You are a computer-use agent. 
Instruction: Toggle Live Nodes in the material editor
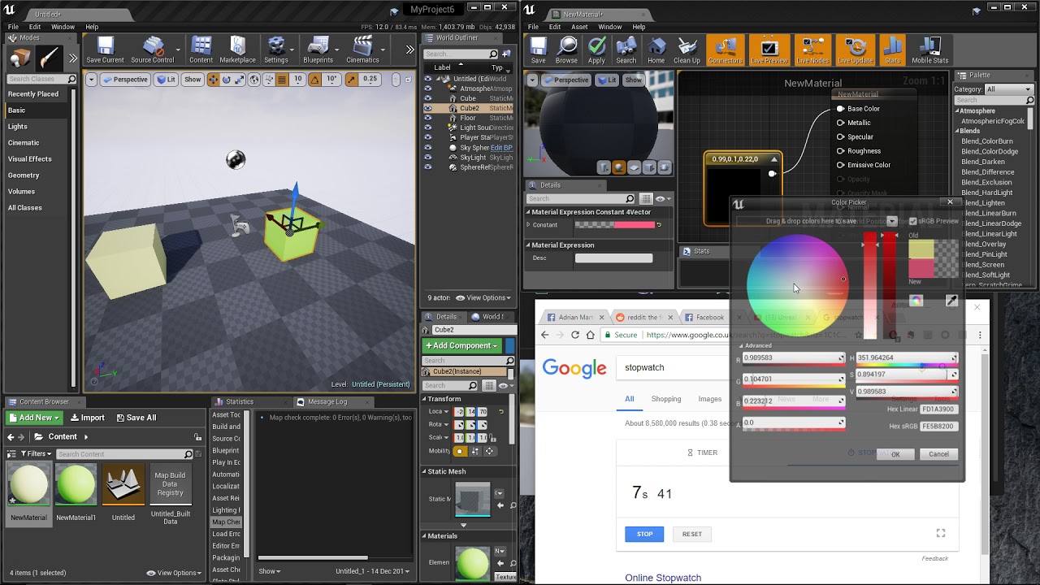tap(812, 50)
